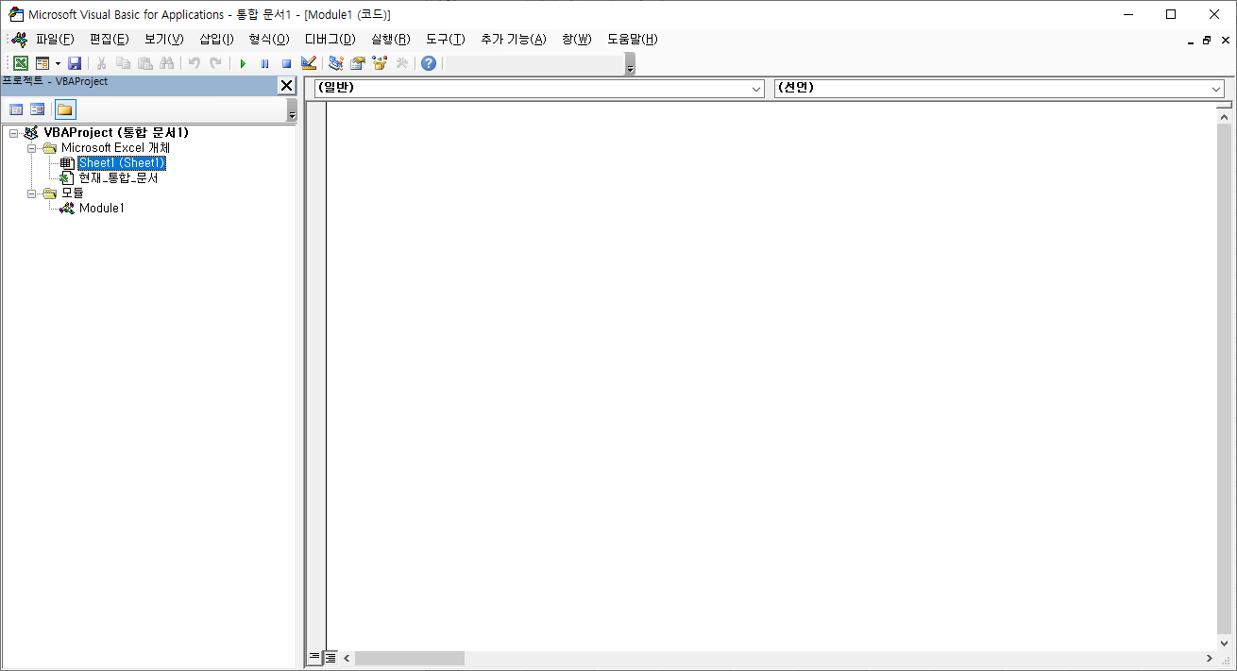
Task: Click the line/column status box in toolbar
Action: 533,63
